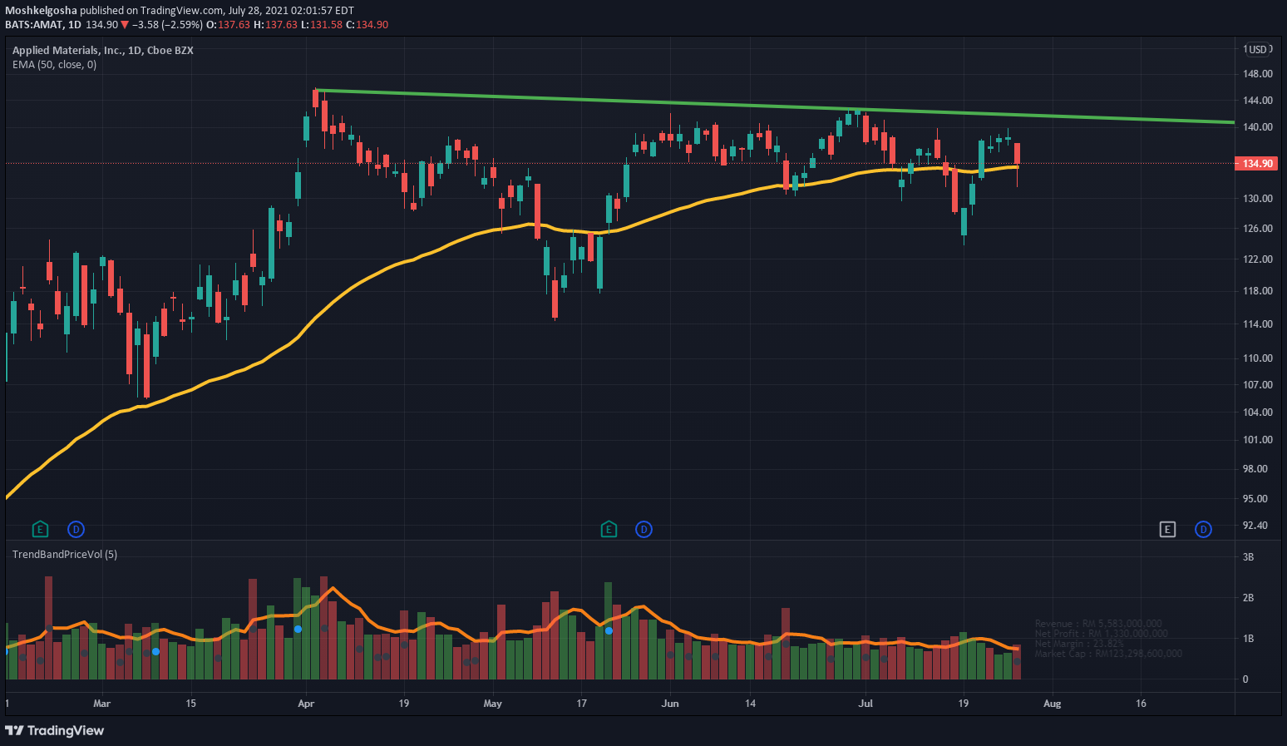Click the 144.00 price axis label
This screenshot has width=1287, height=746.
click(1257, 100)
